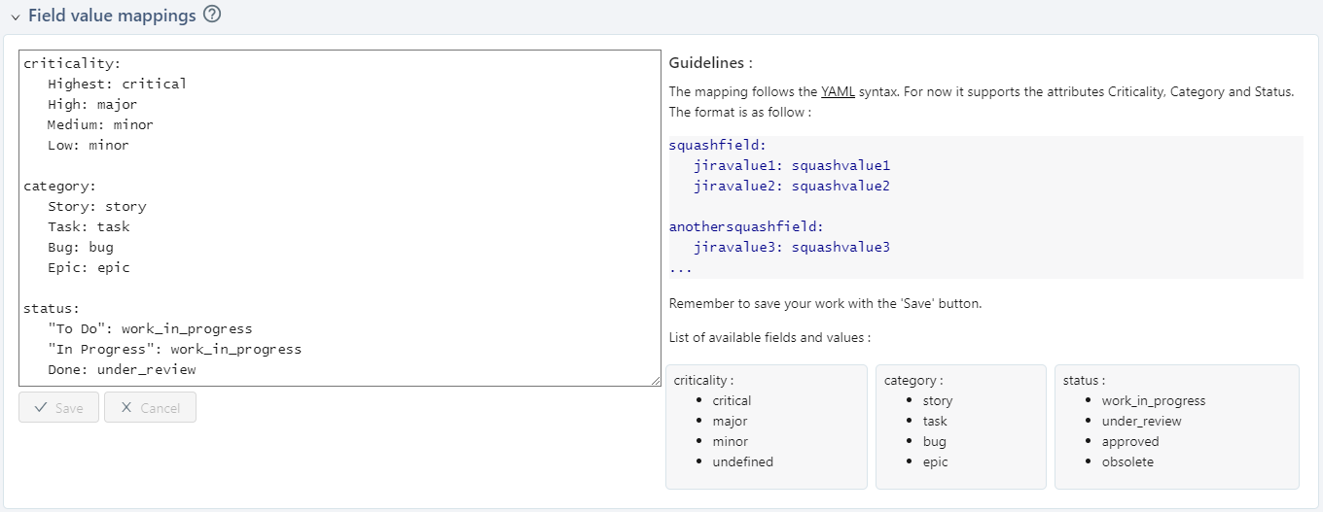Grab the textarea resize handle corner
Viewport: 1323px width, 512px height.
click(656, 381)
